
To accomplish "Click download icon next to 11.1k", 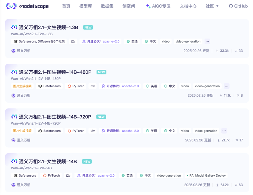I will (x=221, y=96).
